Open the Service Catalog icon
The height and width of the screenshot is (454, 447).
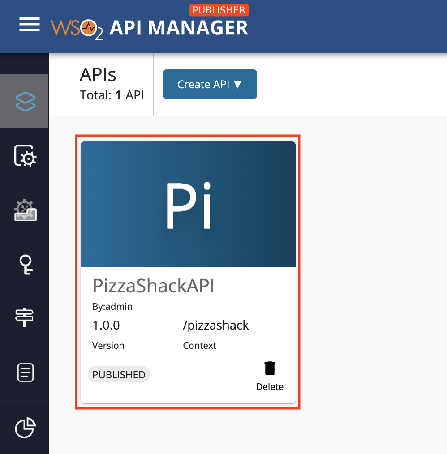24,156
